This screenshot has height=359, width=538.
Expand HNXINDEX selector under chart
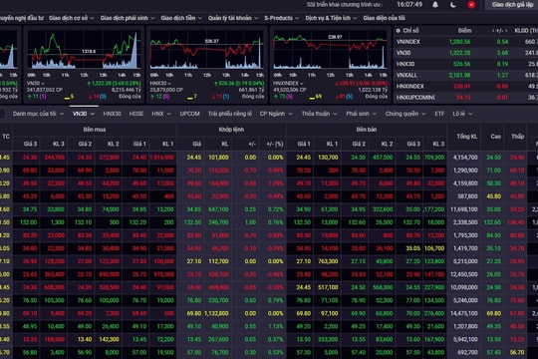point(288,83)
